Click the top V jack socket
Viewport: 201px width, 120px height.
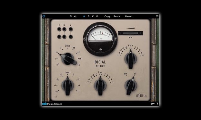click(x=71, y=29)
